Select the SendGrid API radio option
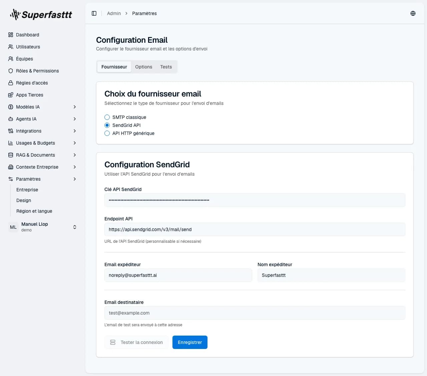 coord(107,125)
